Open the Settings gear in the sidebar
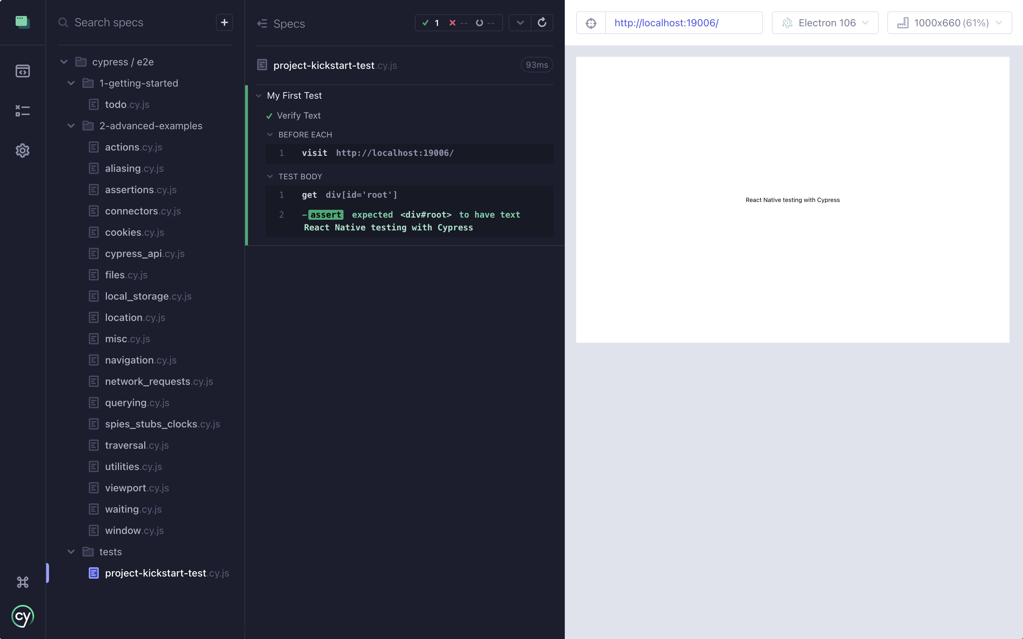Viewport: 1023px width, 639px height. pyautogui.click(x=22, y=151)
